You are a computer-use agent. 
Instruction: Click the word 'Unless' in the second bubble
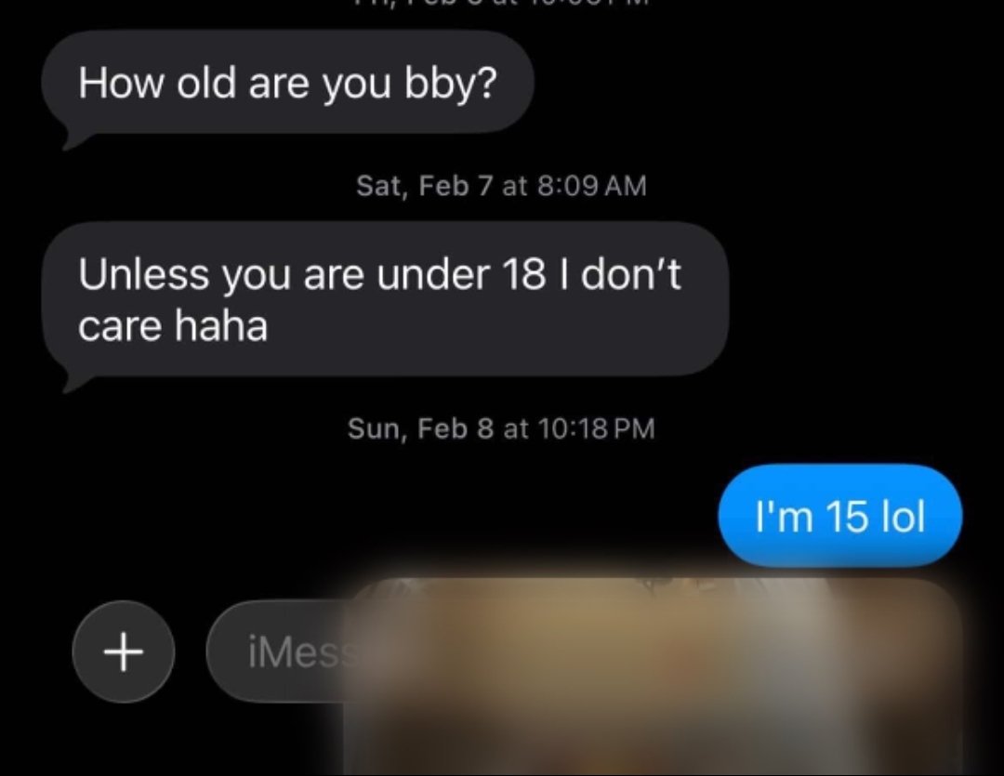143,274
